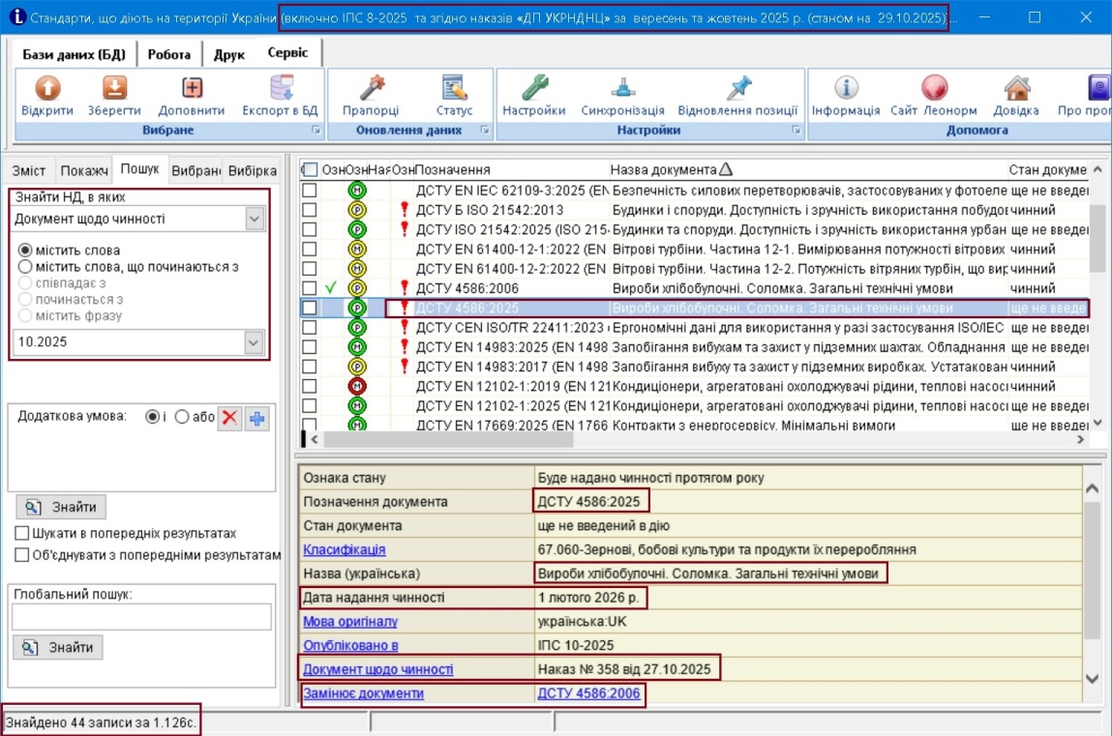
Task: Enable 'Шукати в попередніх результатах' checkbox
Action: coord(22,533)
